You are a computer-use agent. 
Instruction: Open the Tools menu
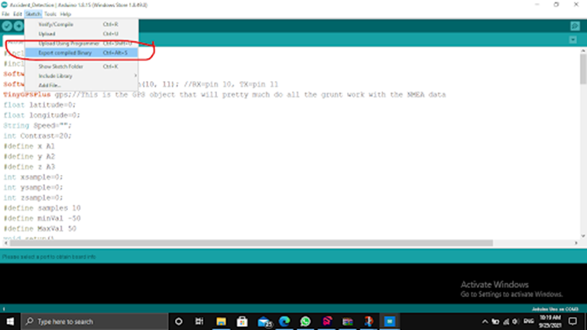(x=50, y=15)
